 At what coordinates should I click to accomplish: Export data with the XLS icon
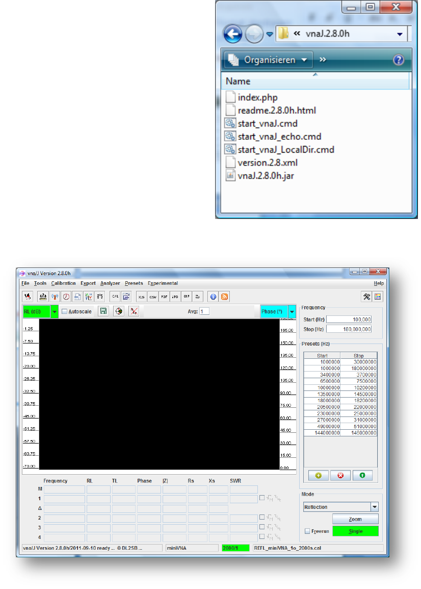point(142,297)
